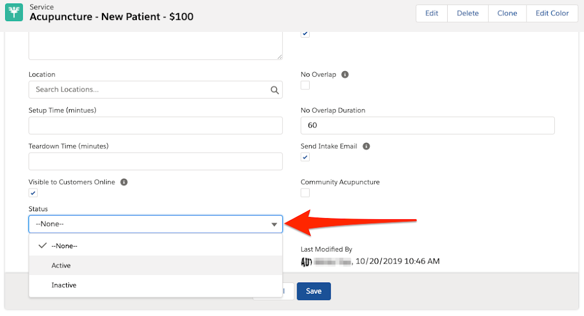Image resolution: width=584 pixels, height=316 pixels.
Task: Click the green Service acupuncture icon
Action: coord(14,13)
